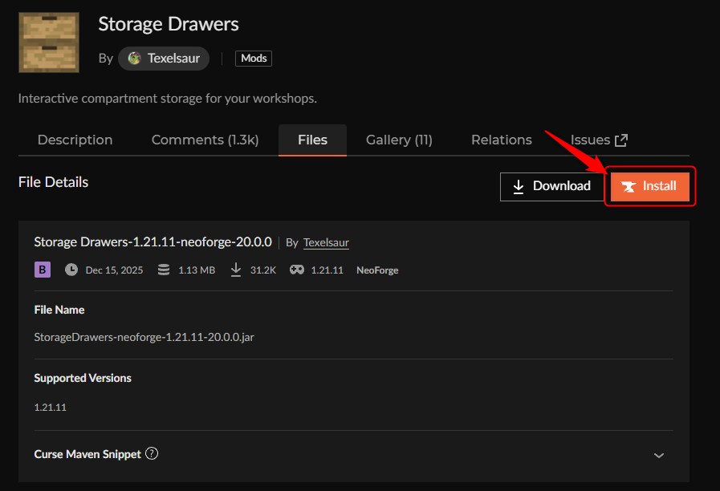Click the Storage Drawers mod thumbnail
Image resolution: width=720 pixels, height=491 pixels.
(48, 42)
